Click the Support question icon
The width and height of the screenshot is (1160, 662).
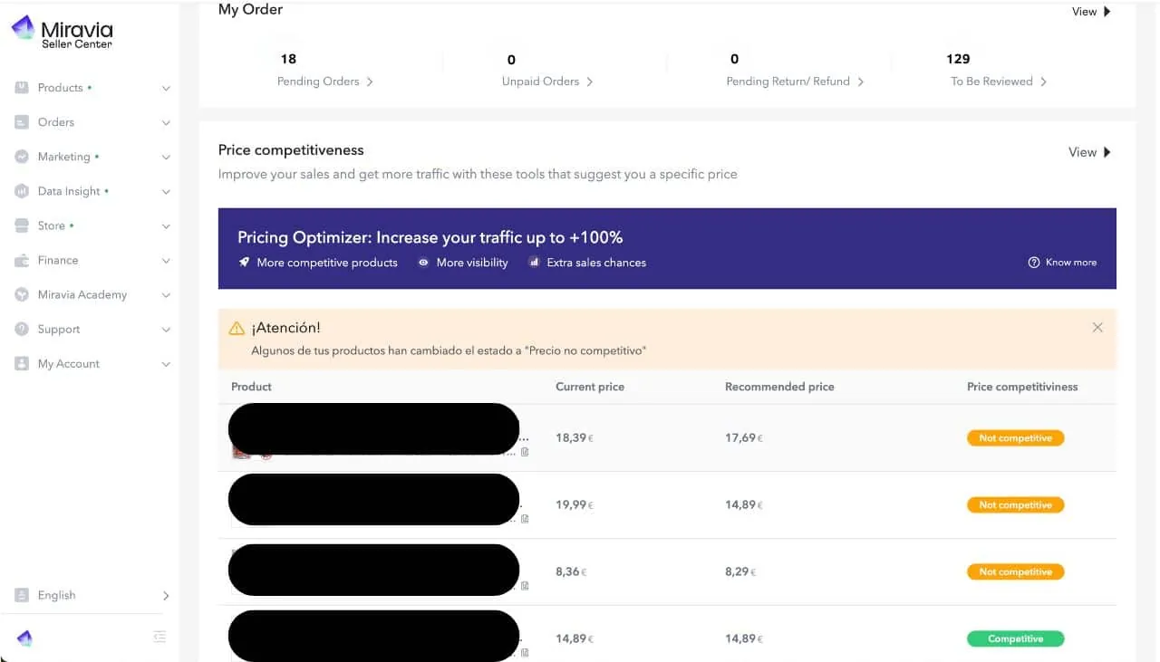tap(22, 329)
